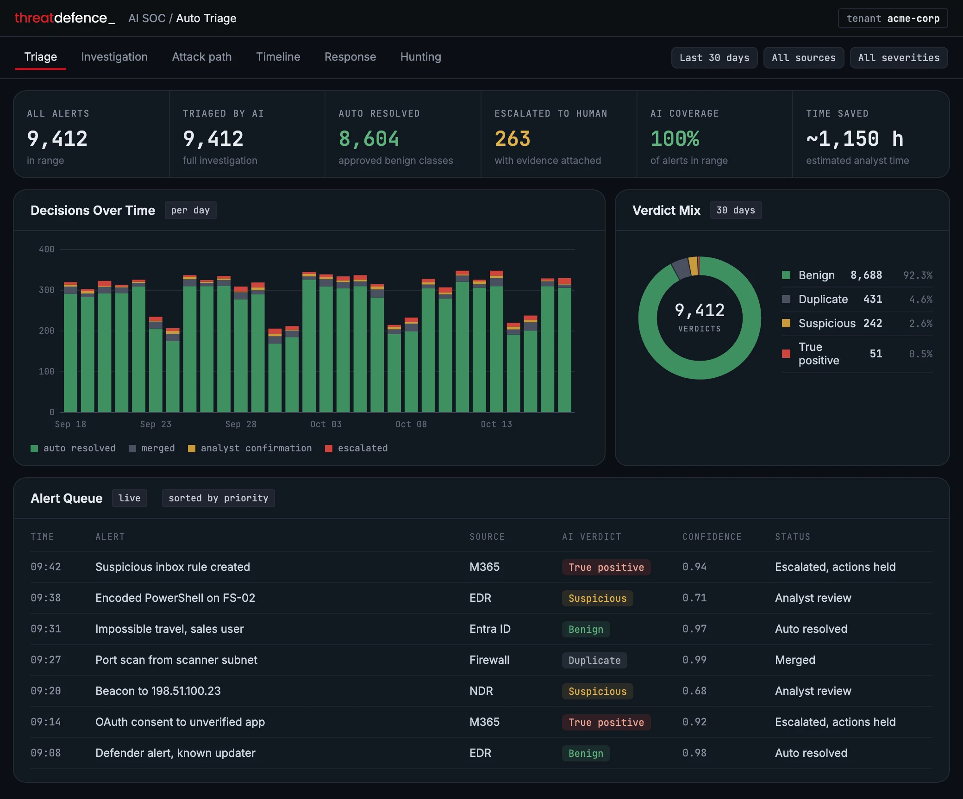Open Defender alert, known updater row

point(481,753)
